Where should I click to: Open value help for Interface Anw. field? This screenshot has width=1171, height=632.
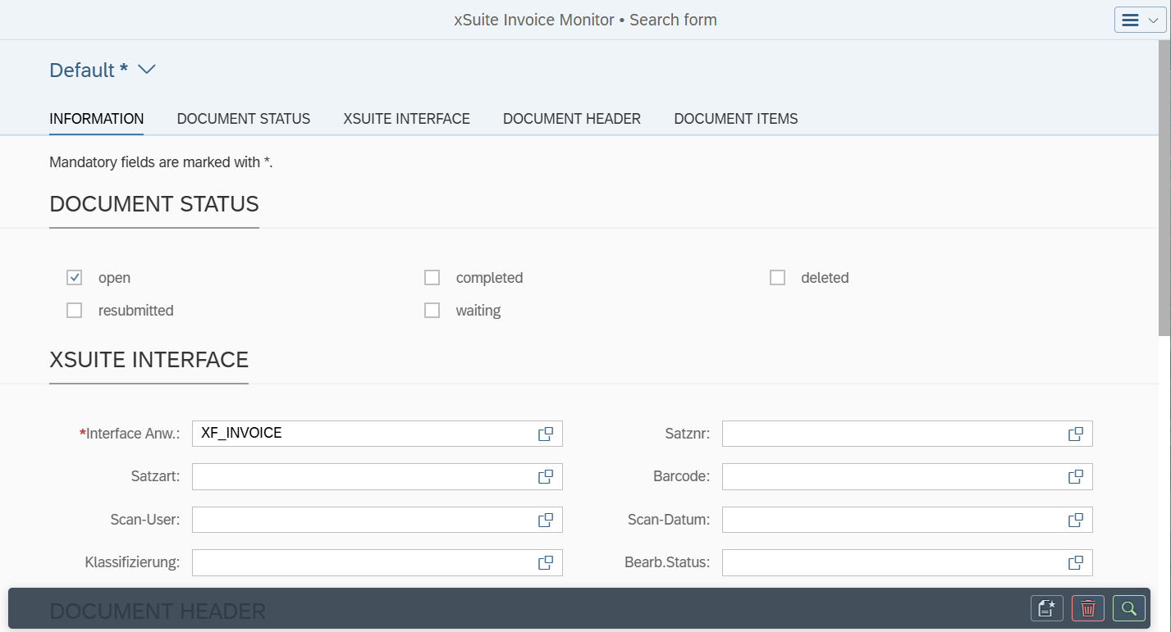click(545, 434)
